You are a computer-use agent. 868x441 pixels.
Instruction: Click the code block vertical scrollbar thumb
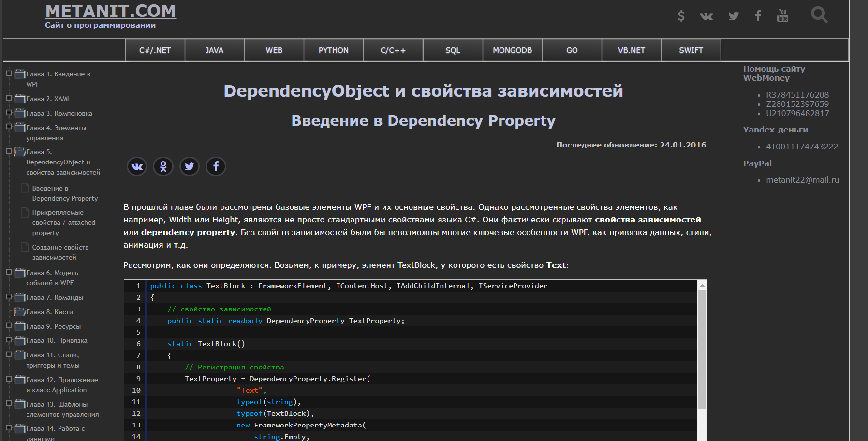tap(702, 348)
